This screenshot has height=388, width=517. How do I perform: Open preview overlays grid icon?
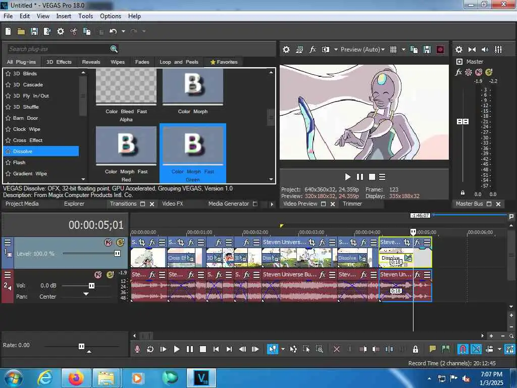(x=393, y=50)
